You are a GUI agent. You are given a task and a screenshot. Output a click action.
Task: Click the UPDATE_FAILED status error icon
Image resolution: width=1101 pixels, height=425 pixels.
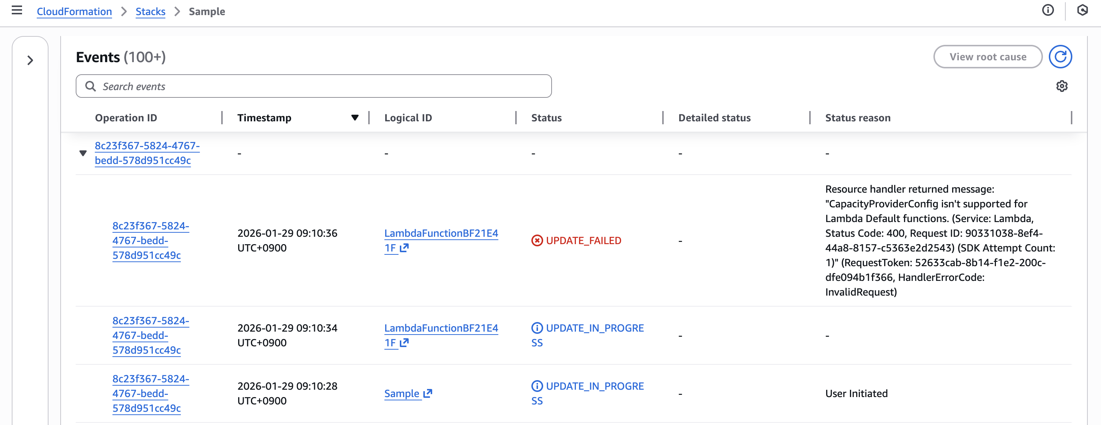[537, 241]
